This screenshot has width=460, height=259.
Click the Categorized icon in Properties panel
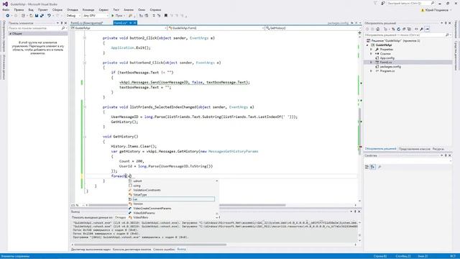pyautogui.click(x=367, y=167)
